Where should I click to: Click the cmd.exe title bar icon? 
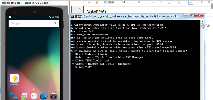click(72, 16)
